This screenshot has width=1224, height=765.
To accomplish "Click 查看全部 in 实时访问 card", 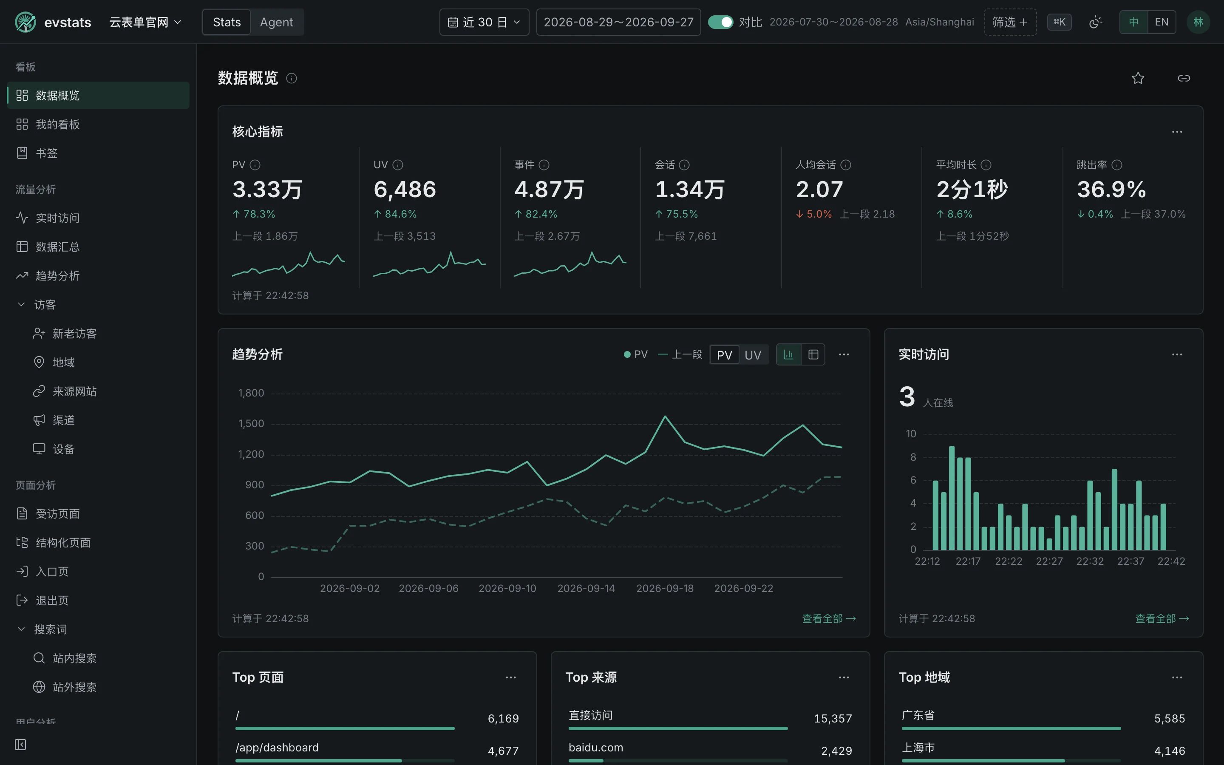I will tap(1162, 618).
